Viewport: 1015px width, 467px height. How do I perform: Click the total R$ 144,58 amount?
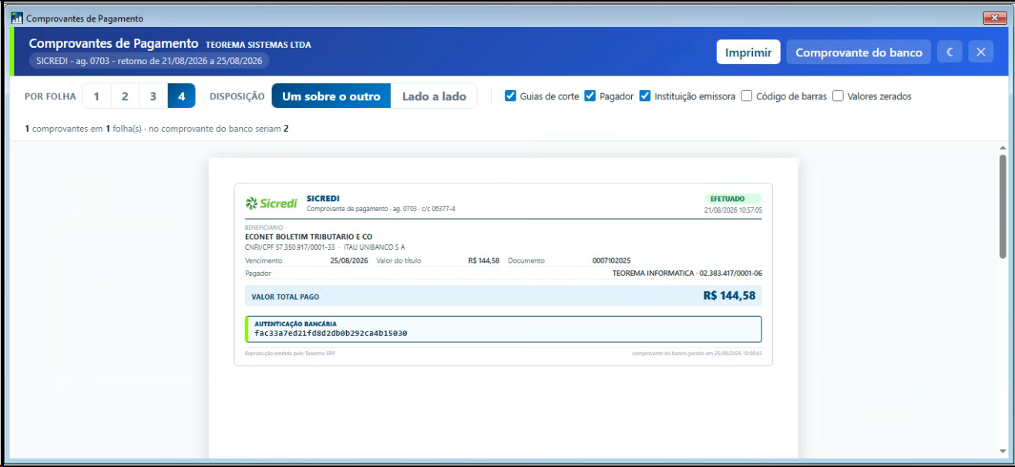[729, 296]
